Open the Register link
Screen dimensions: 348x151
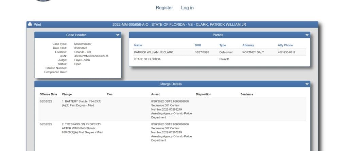coord(164,8)
